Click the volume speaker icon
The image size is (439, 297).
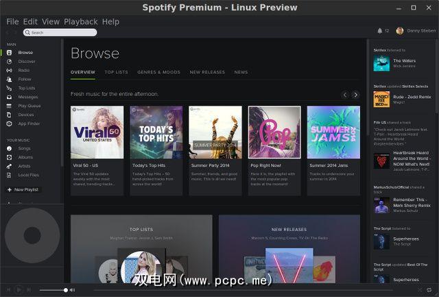tap(72, 290)
